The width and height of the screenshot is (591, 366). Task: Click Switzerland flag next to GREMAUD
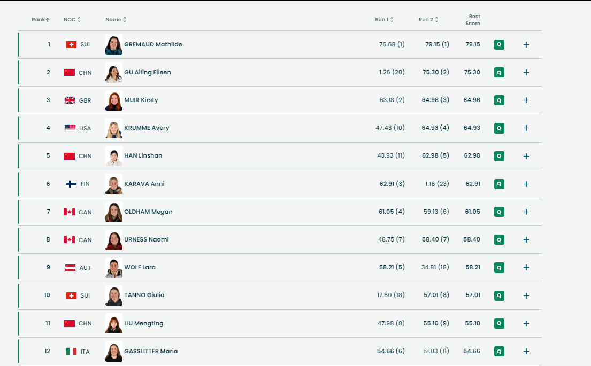coord(71,44)
